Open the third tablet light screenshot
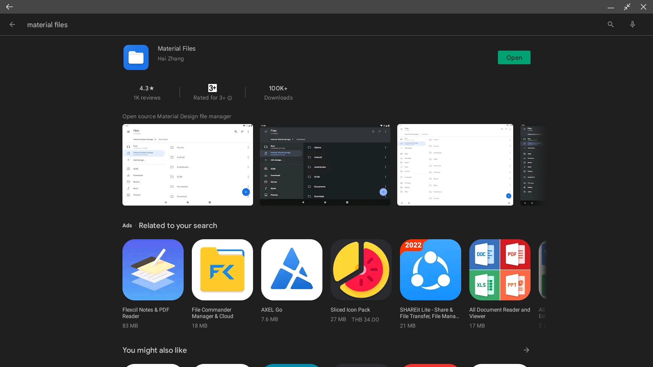 [x=455, y=165]
